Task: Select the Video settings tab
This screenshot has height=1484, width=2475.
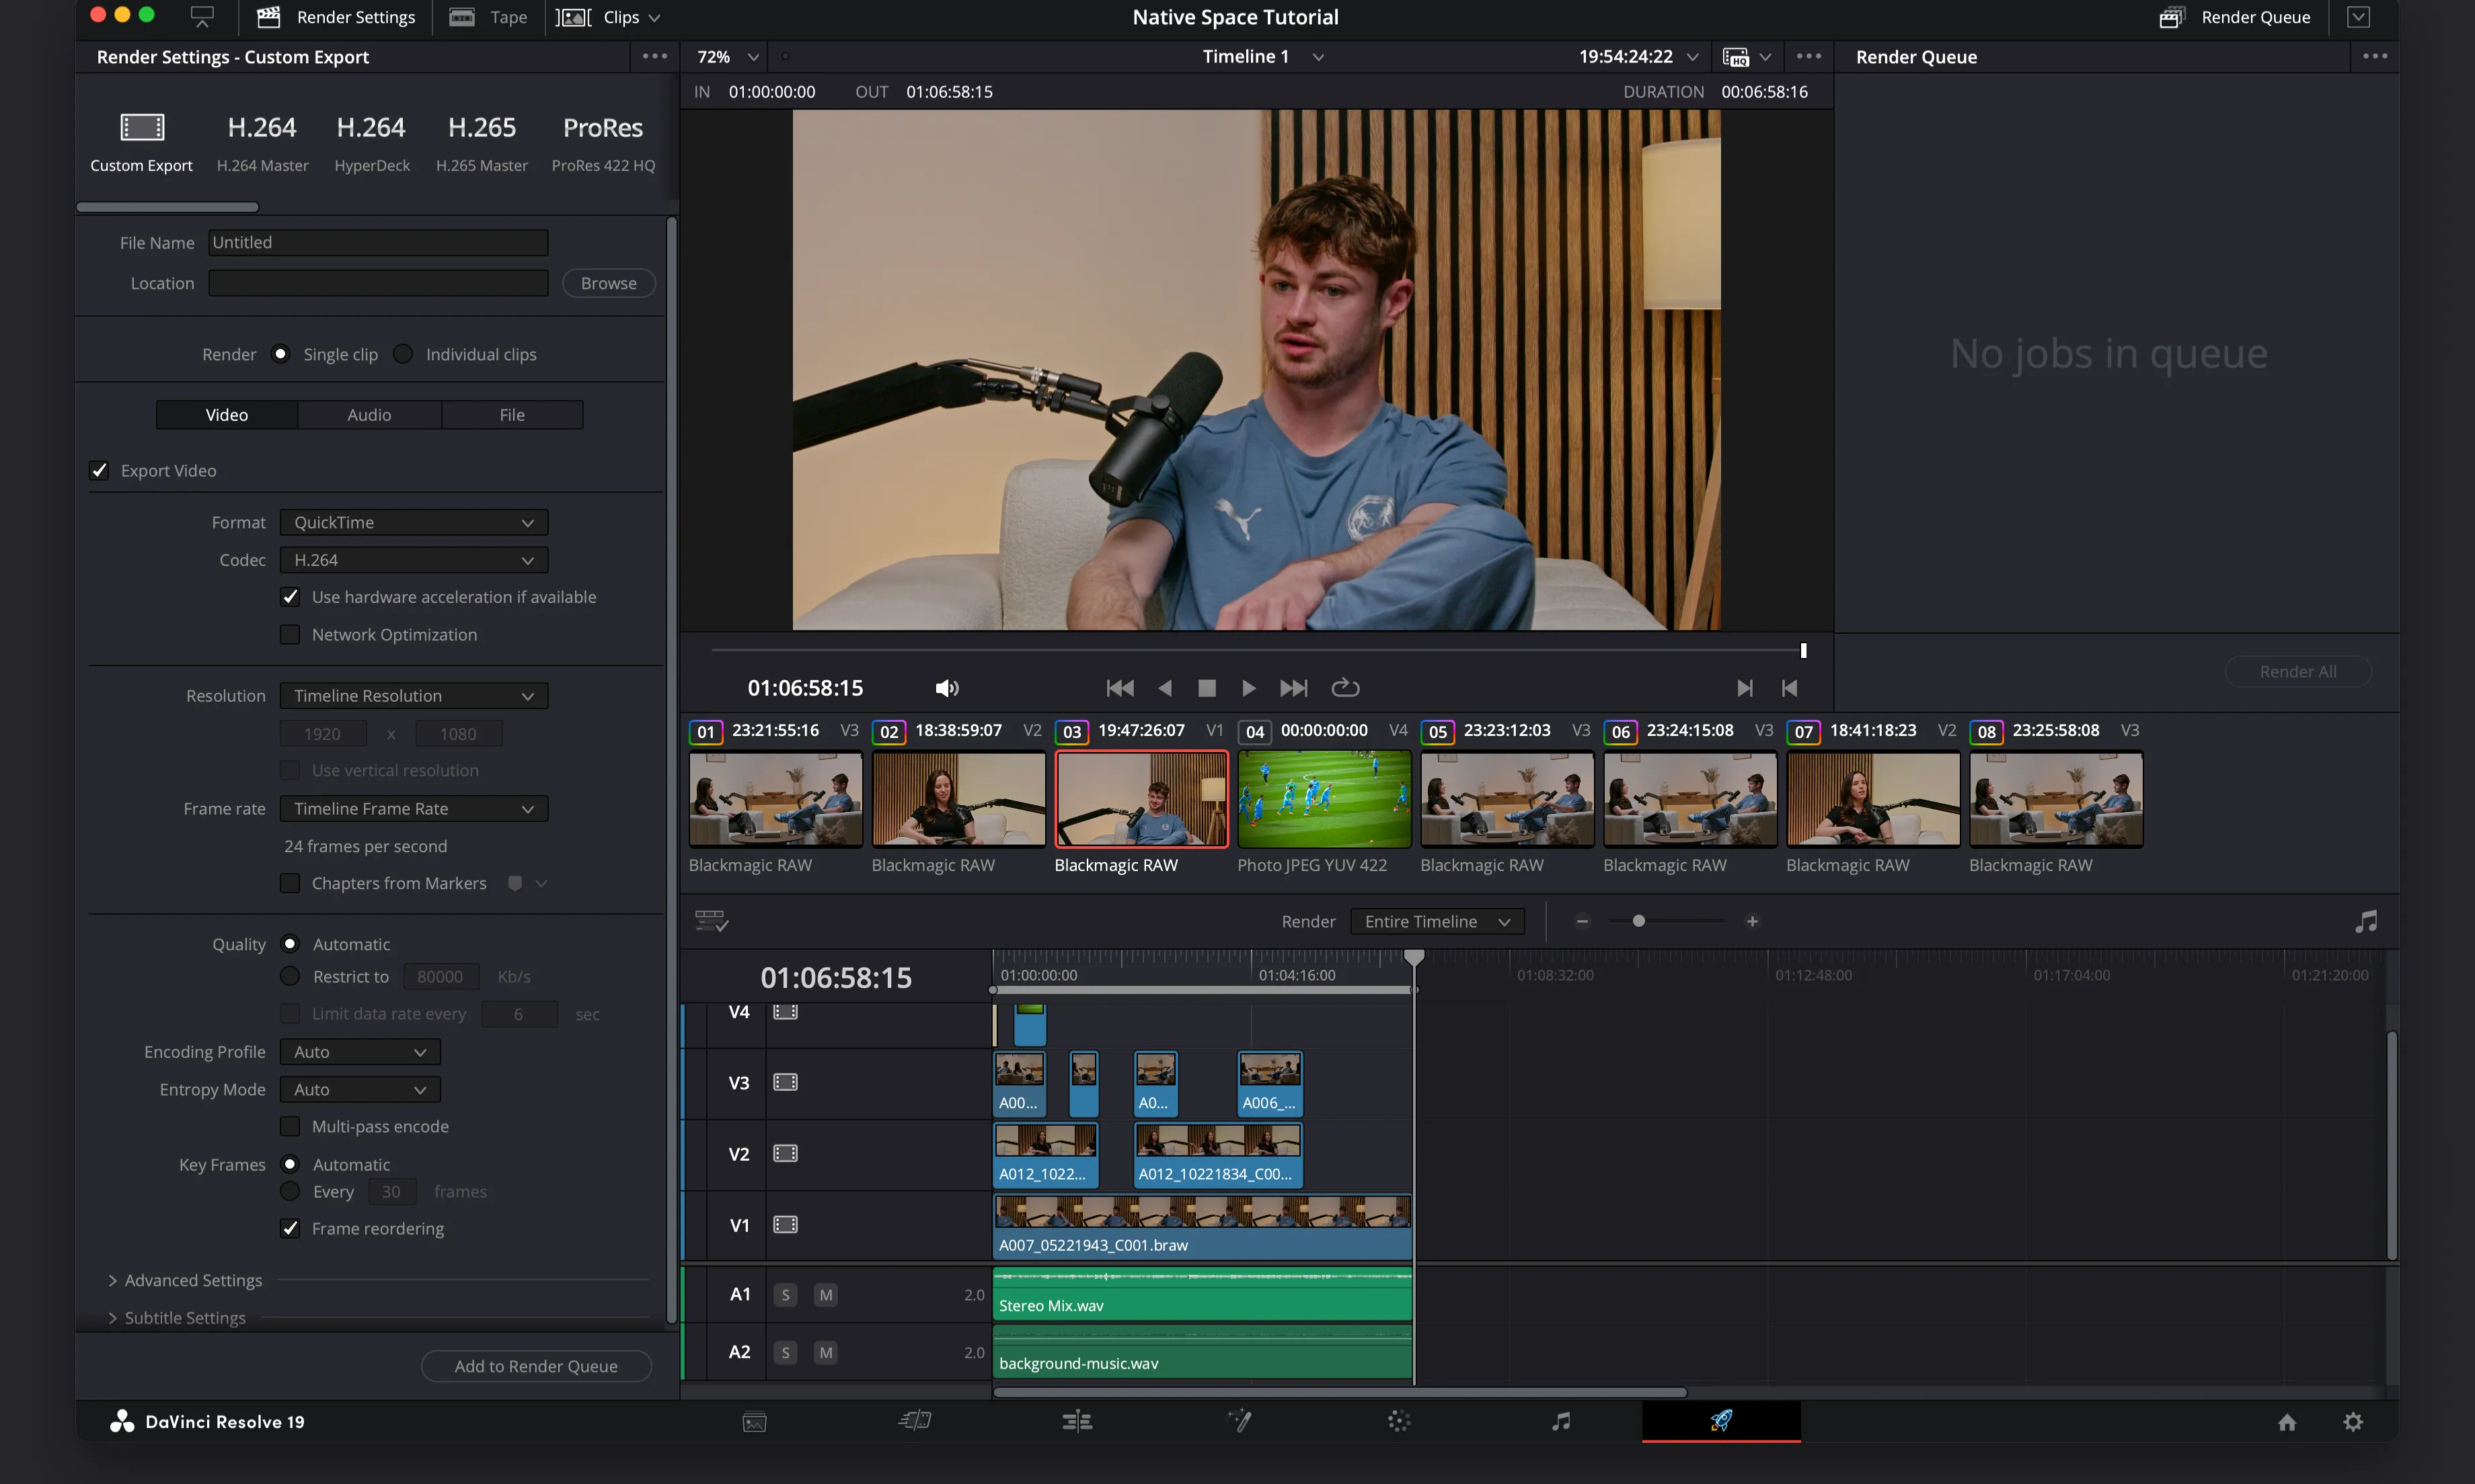Action: [227, 414]
